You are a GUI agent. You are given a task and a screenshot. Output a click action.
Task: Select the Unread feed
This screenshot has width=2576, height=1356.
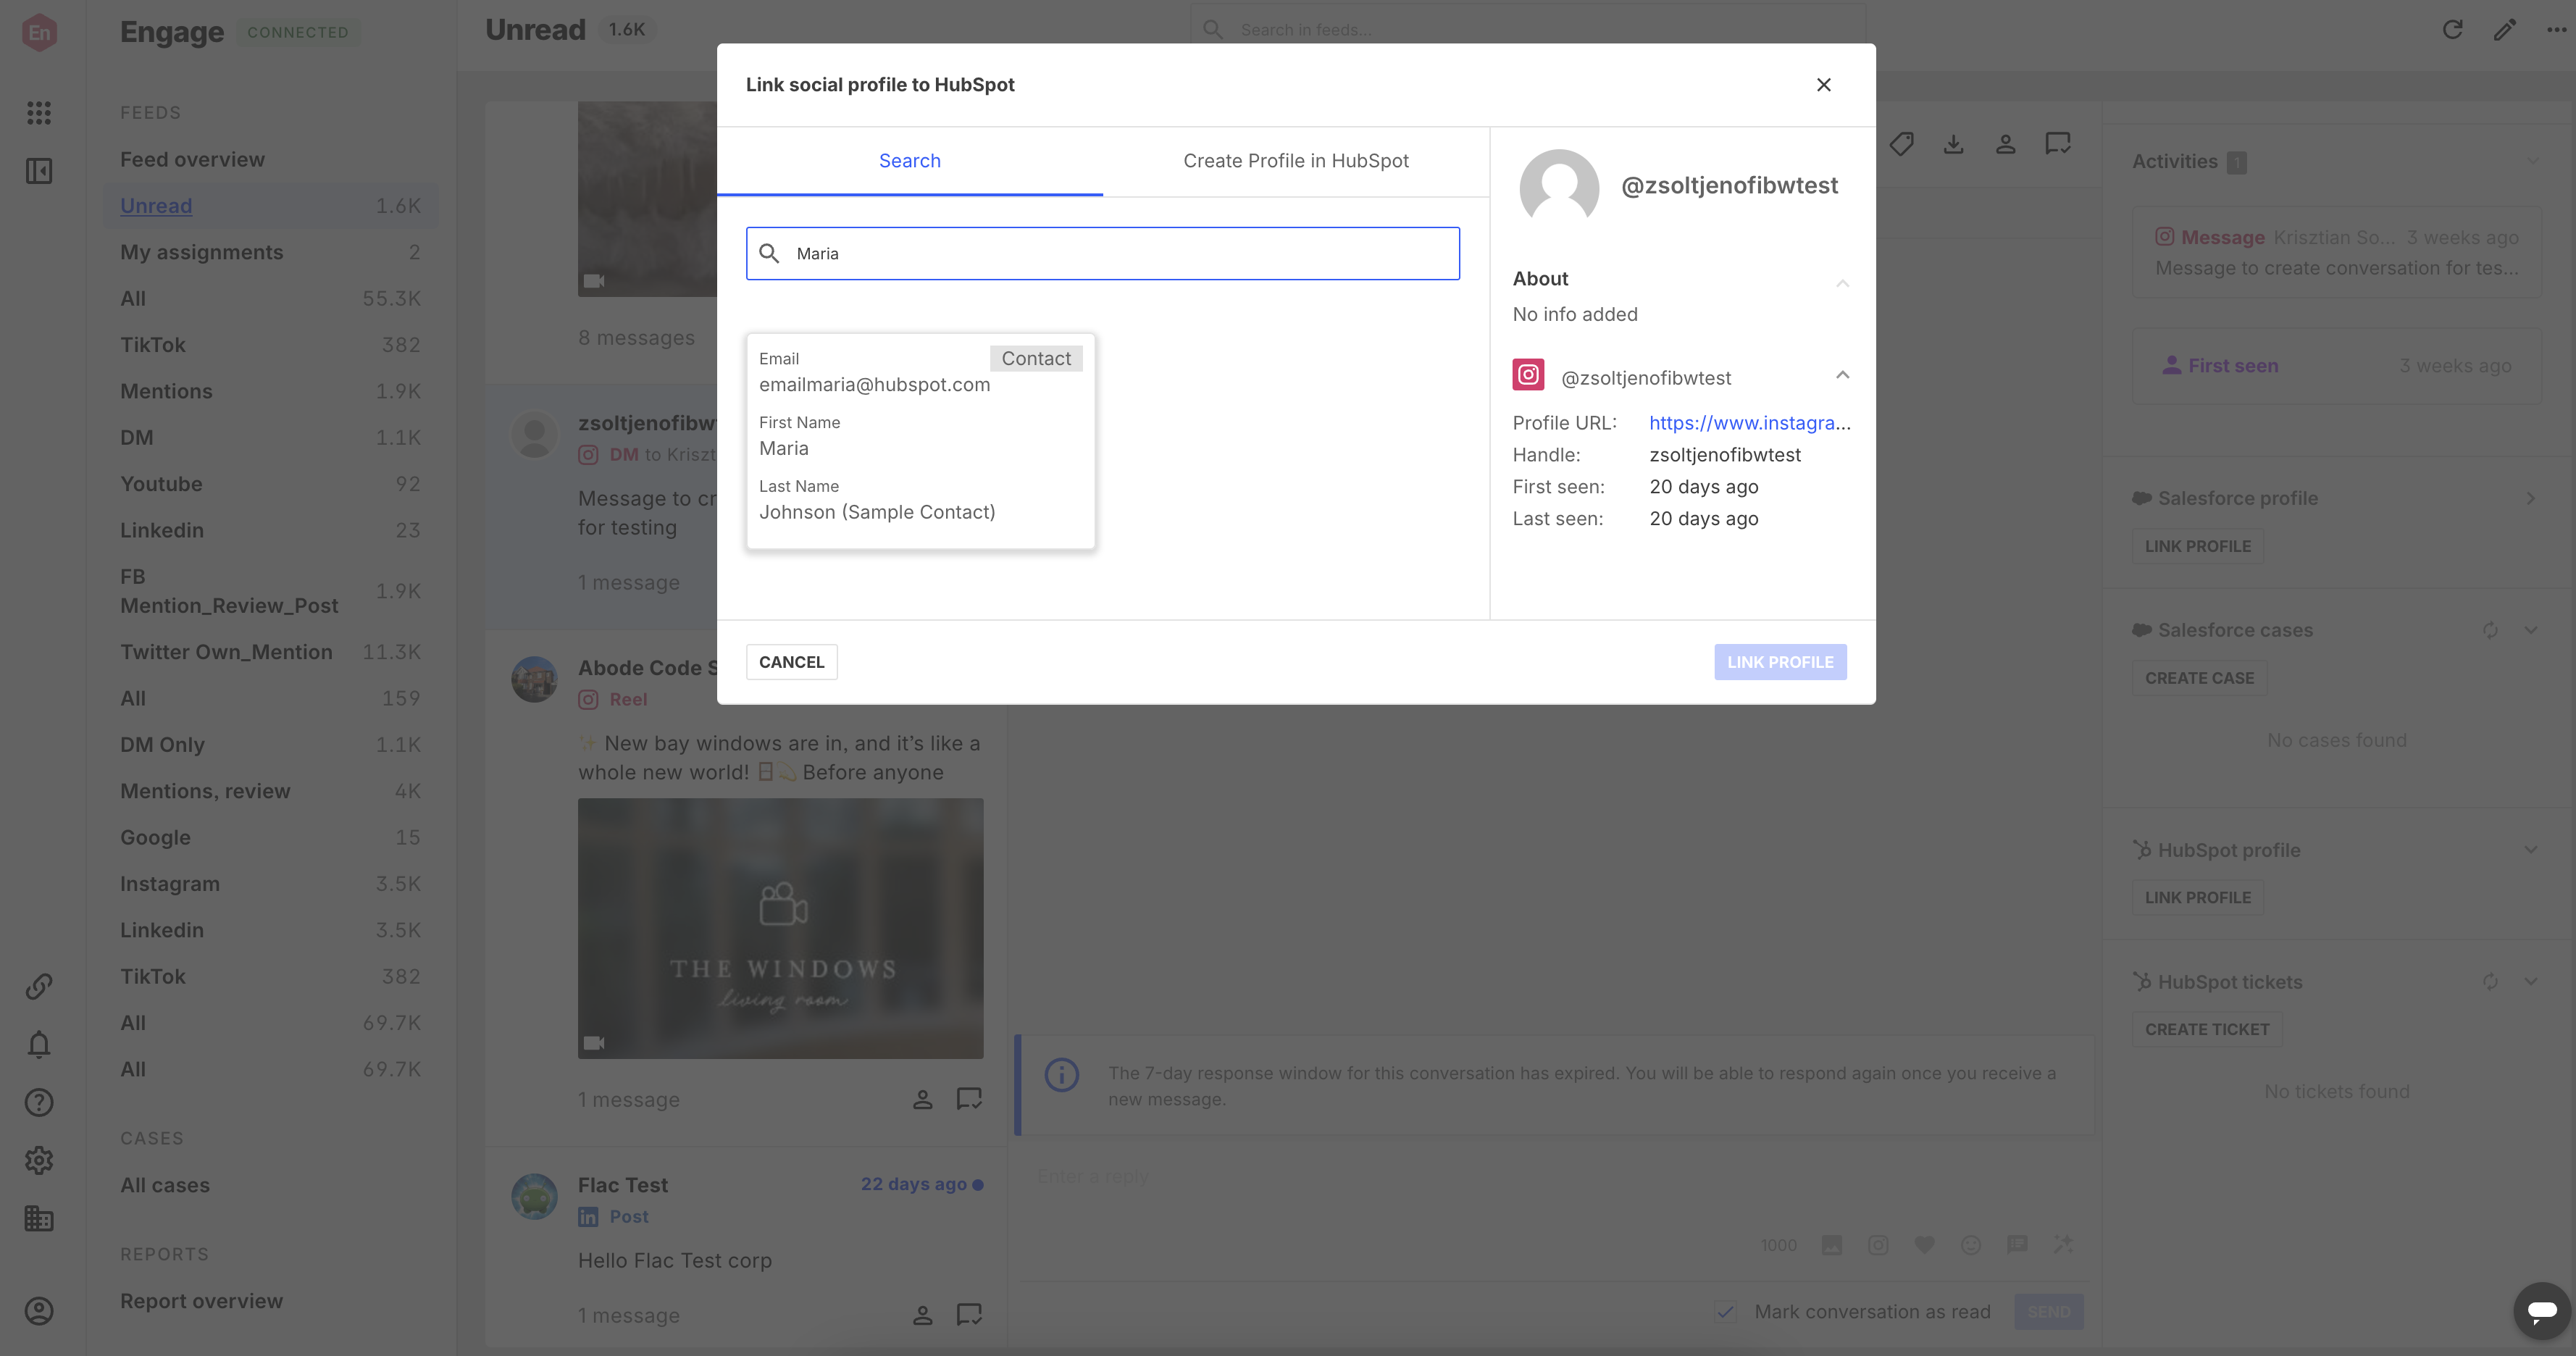[x=270, y=206]
